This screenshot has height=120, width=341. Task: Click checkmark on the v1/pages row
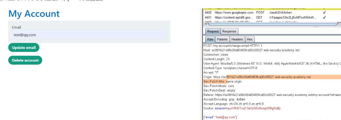pos(324,17)
